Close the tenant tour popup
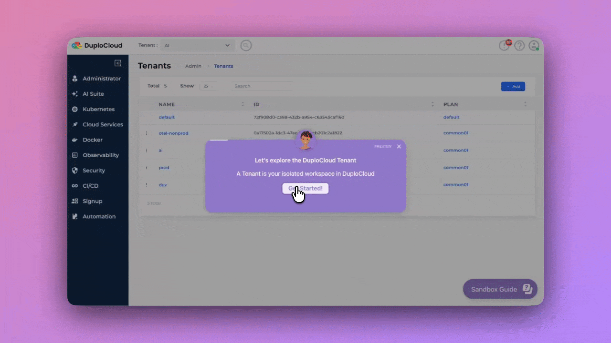 coord(399,147)
